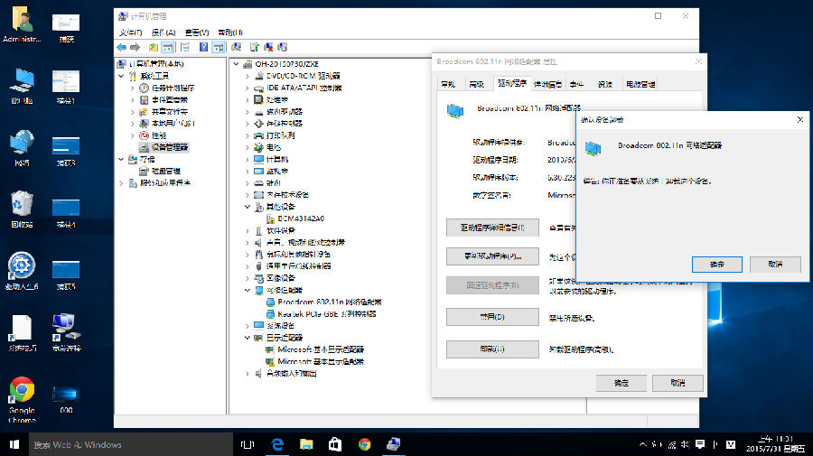
Task: Click the Driver Details (驱动程序详细信息) button
Action: tap(492, 228)
